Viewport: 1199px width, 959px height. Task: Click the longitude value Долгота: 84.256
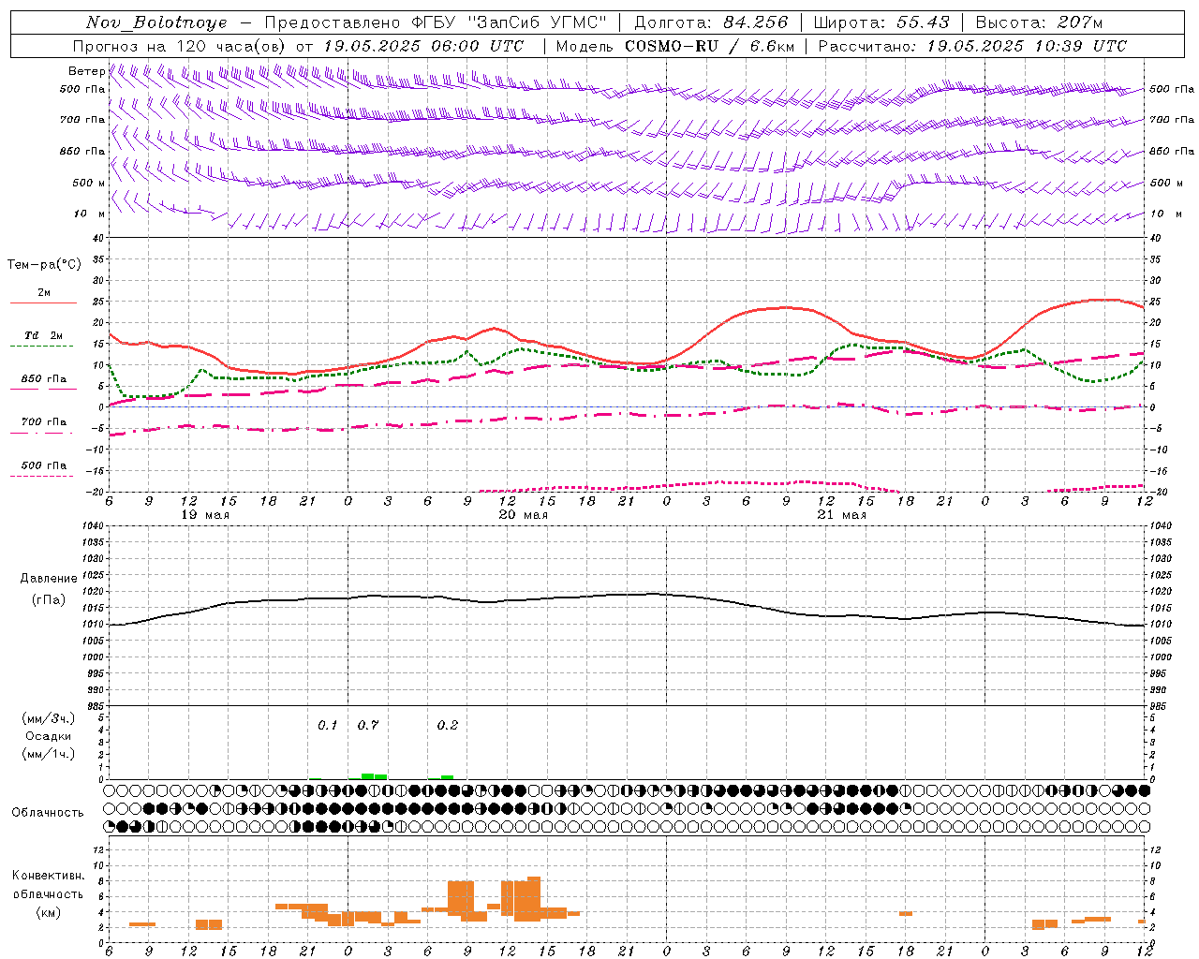click(711, 22)
